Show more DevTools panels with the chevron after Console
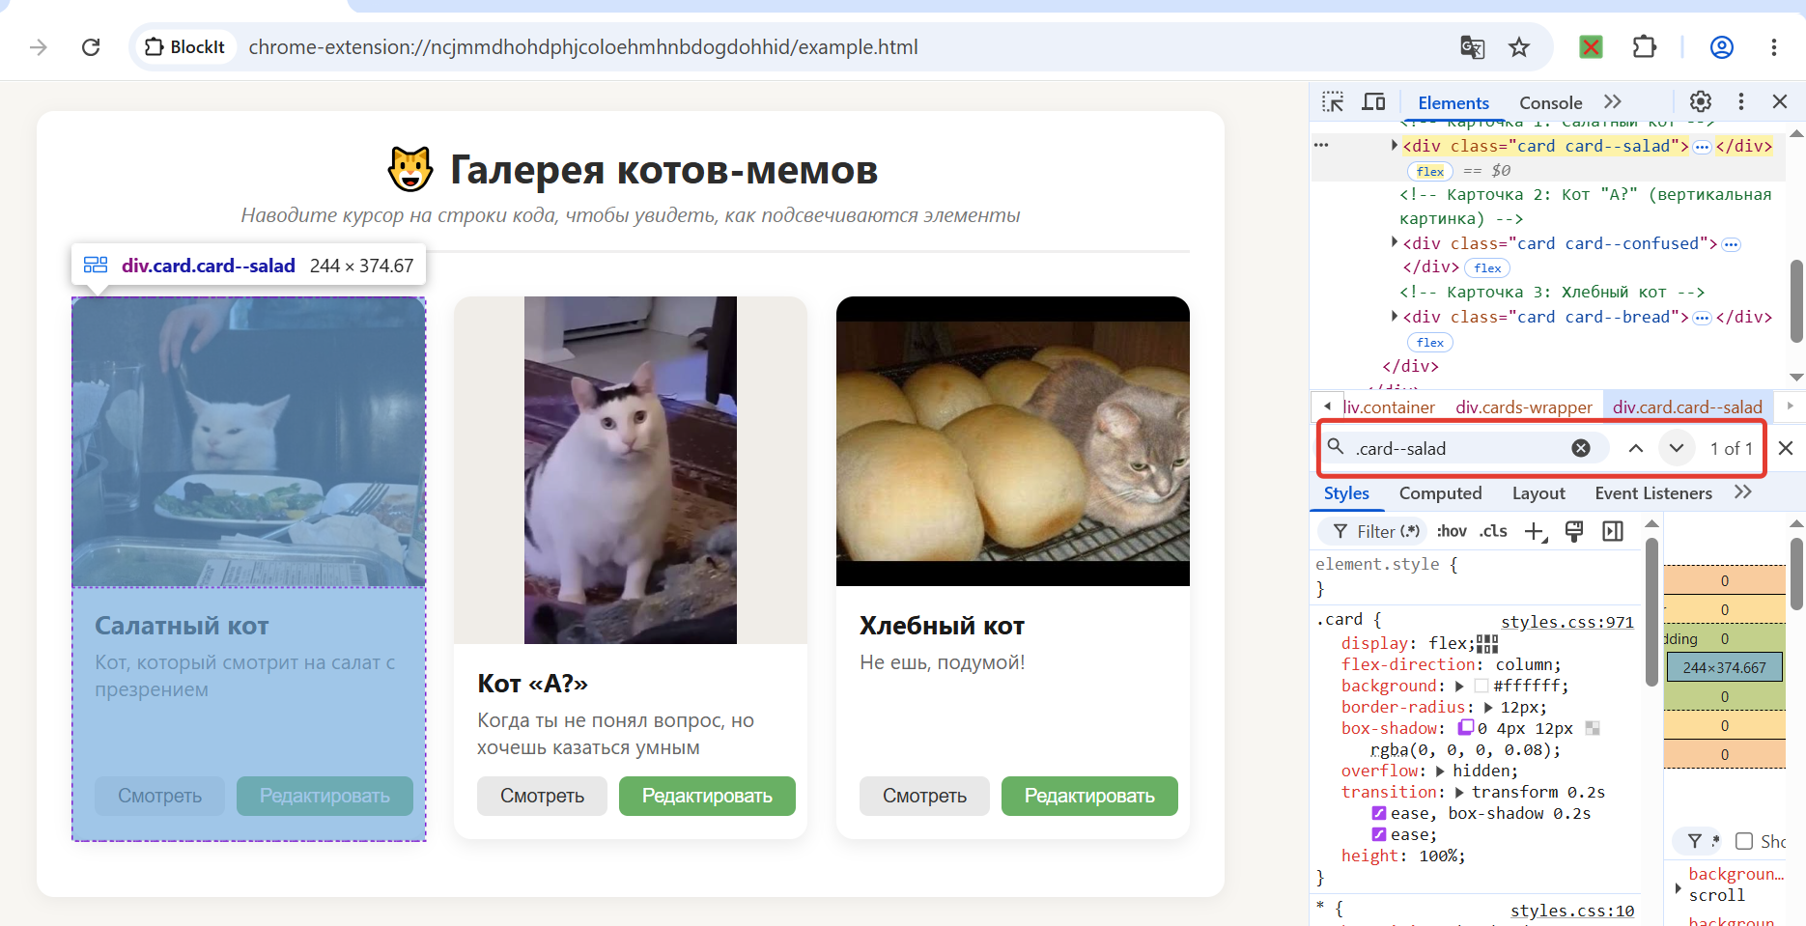This screenshot has height=926, width=1806. coord(1612,101)
